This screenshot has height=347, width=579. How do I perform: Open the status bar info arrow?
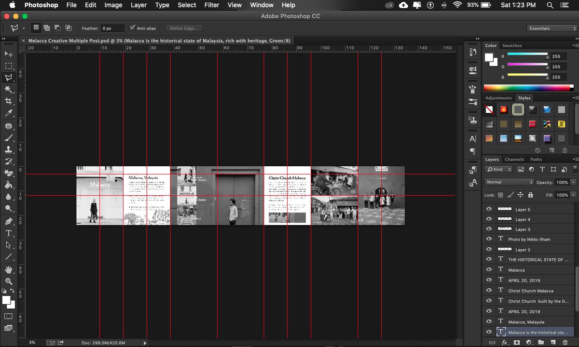tap(145, 343)
